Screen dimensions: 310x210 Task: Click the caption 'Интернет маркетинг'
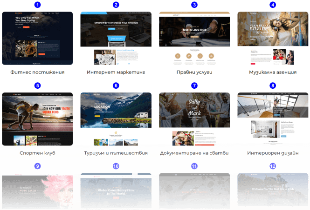pos(116,72)
